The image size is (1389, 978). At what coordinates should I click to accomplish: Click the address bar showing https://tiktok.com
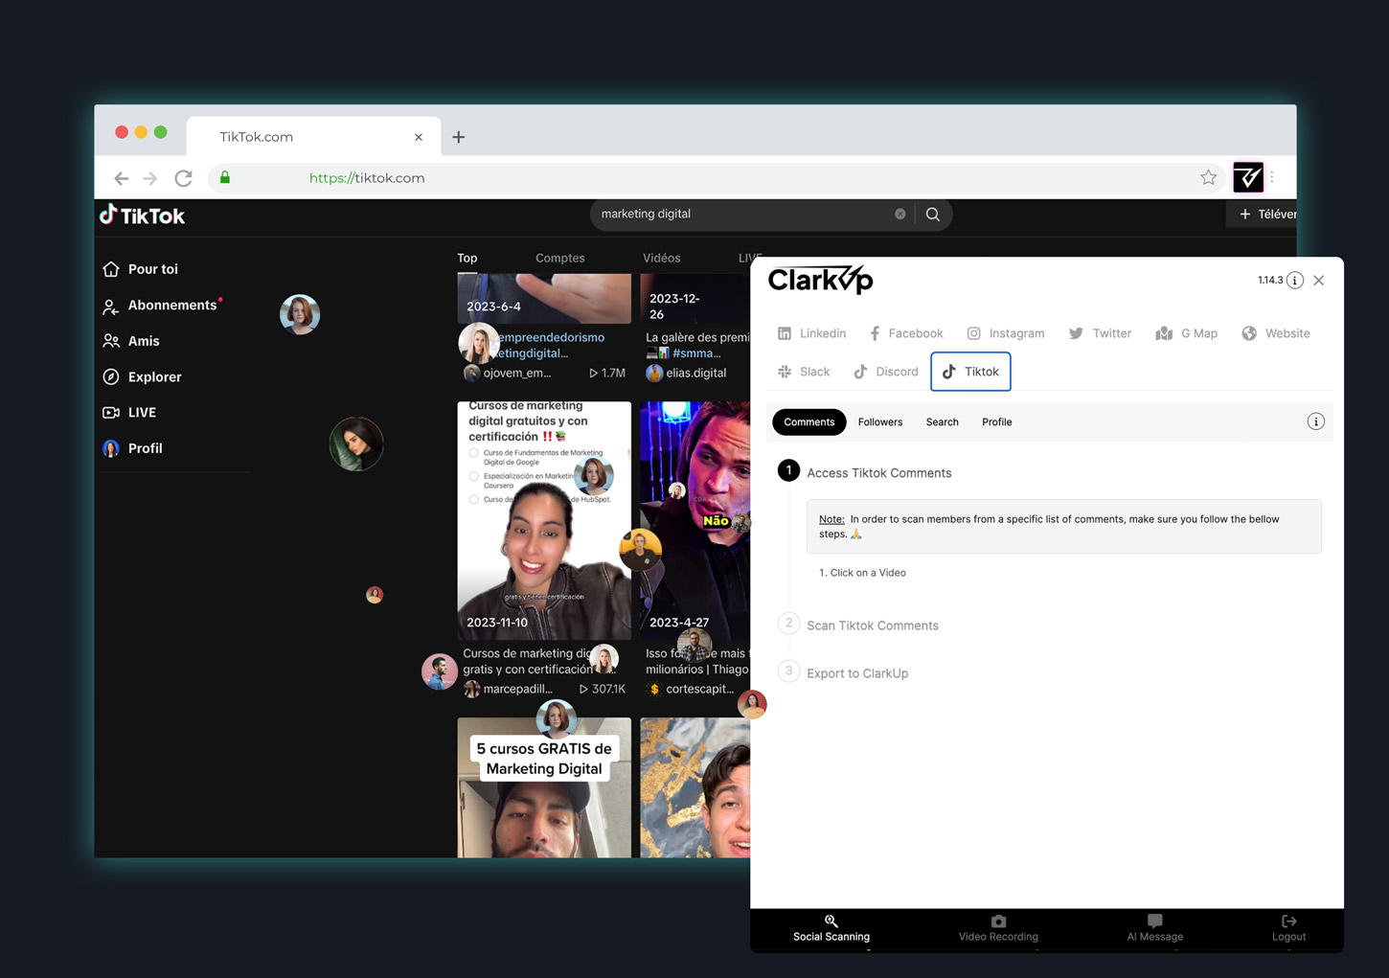(718, 178)
